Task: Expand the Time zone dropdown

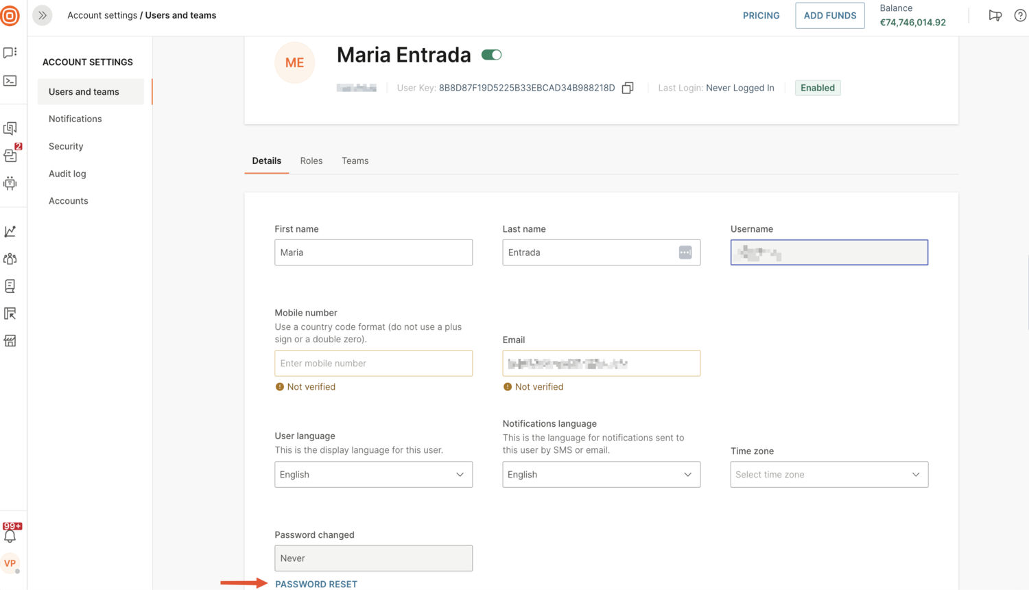Action: [x=829, y=475]
